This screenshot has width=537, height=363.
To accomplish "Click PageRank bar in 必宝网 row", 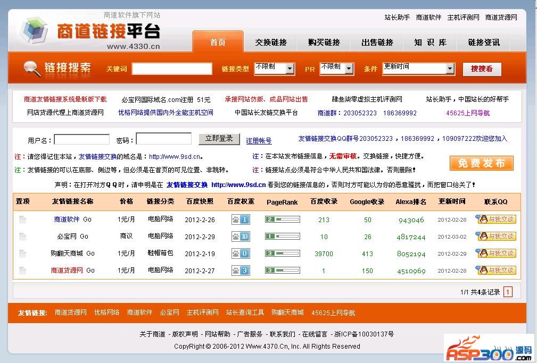I will coord(283,237).
